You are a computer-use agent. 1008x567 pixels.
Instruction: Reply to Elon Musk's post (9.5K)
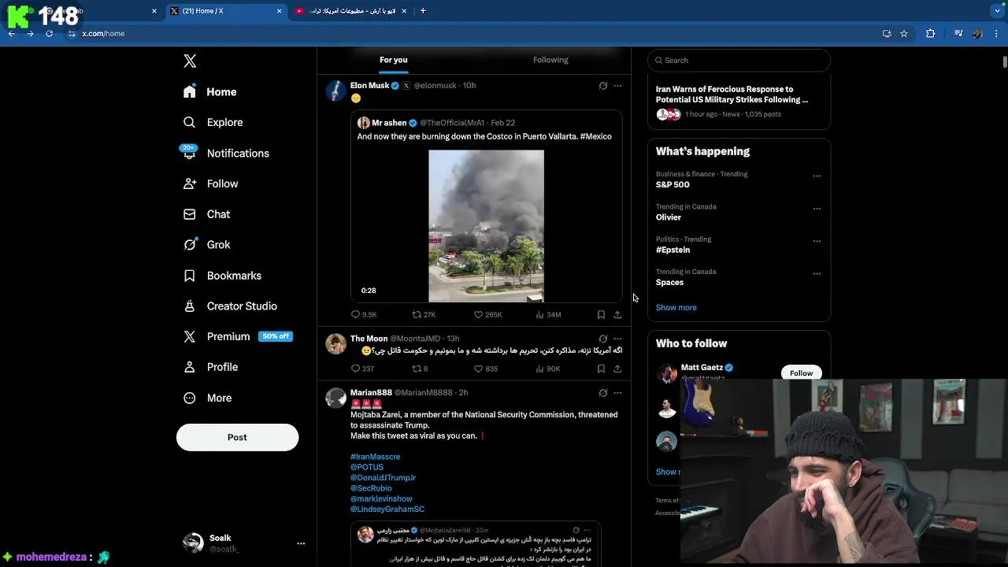pyautogui.click(x=364, y=314)
